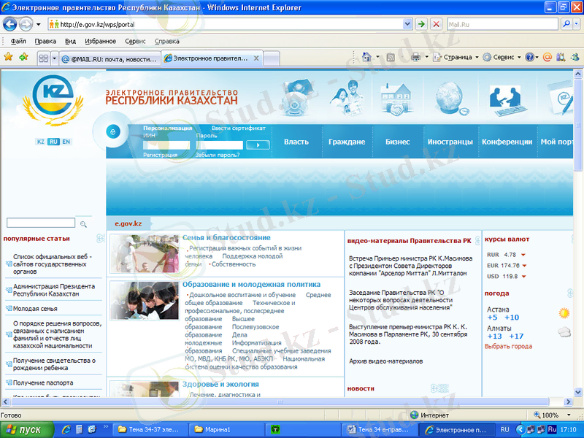The width and height of the screenshot is (584, 438).
Task: Open the Конференции navigation tab
Action: (507, 142)
